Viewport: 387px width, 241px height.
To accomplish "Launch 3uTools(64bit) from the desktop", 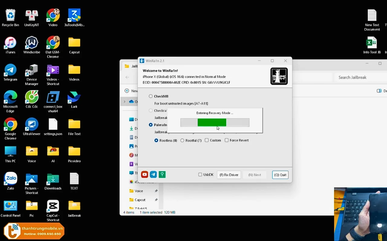I will [74, 17].
